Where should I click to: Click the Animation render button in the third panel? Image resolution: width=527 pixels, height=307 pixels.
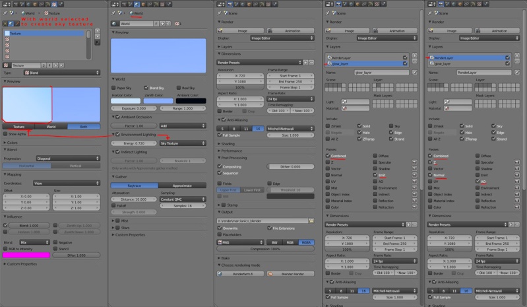290,30
